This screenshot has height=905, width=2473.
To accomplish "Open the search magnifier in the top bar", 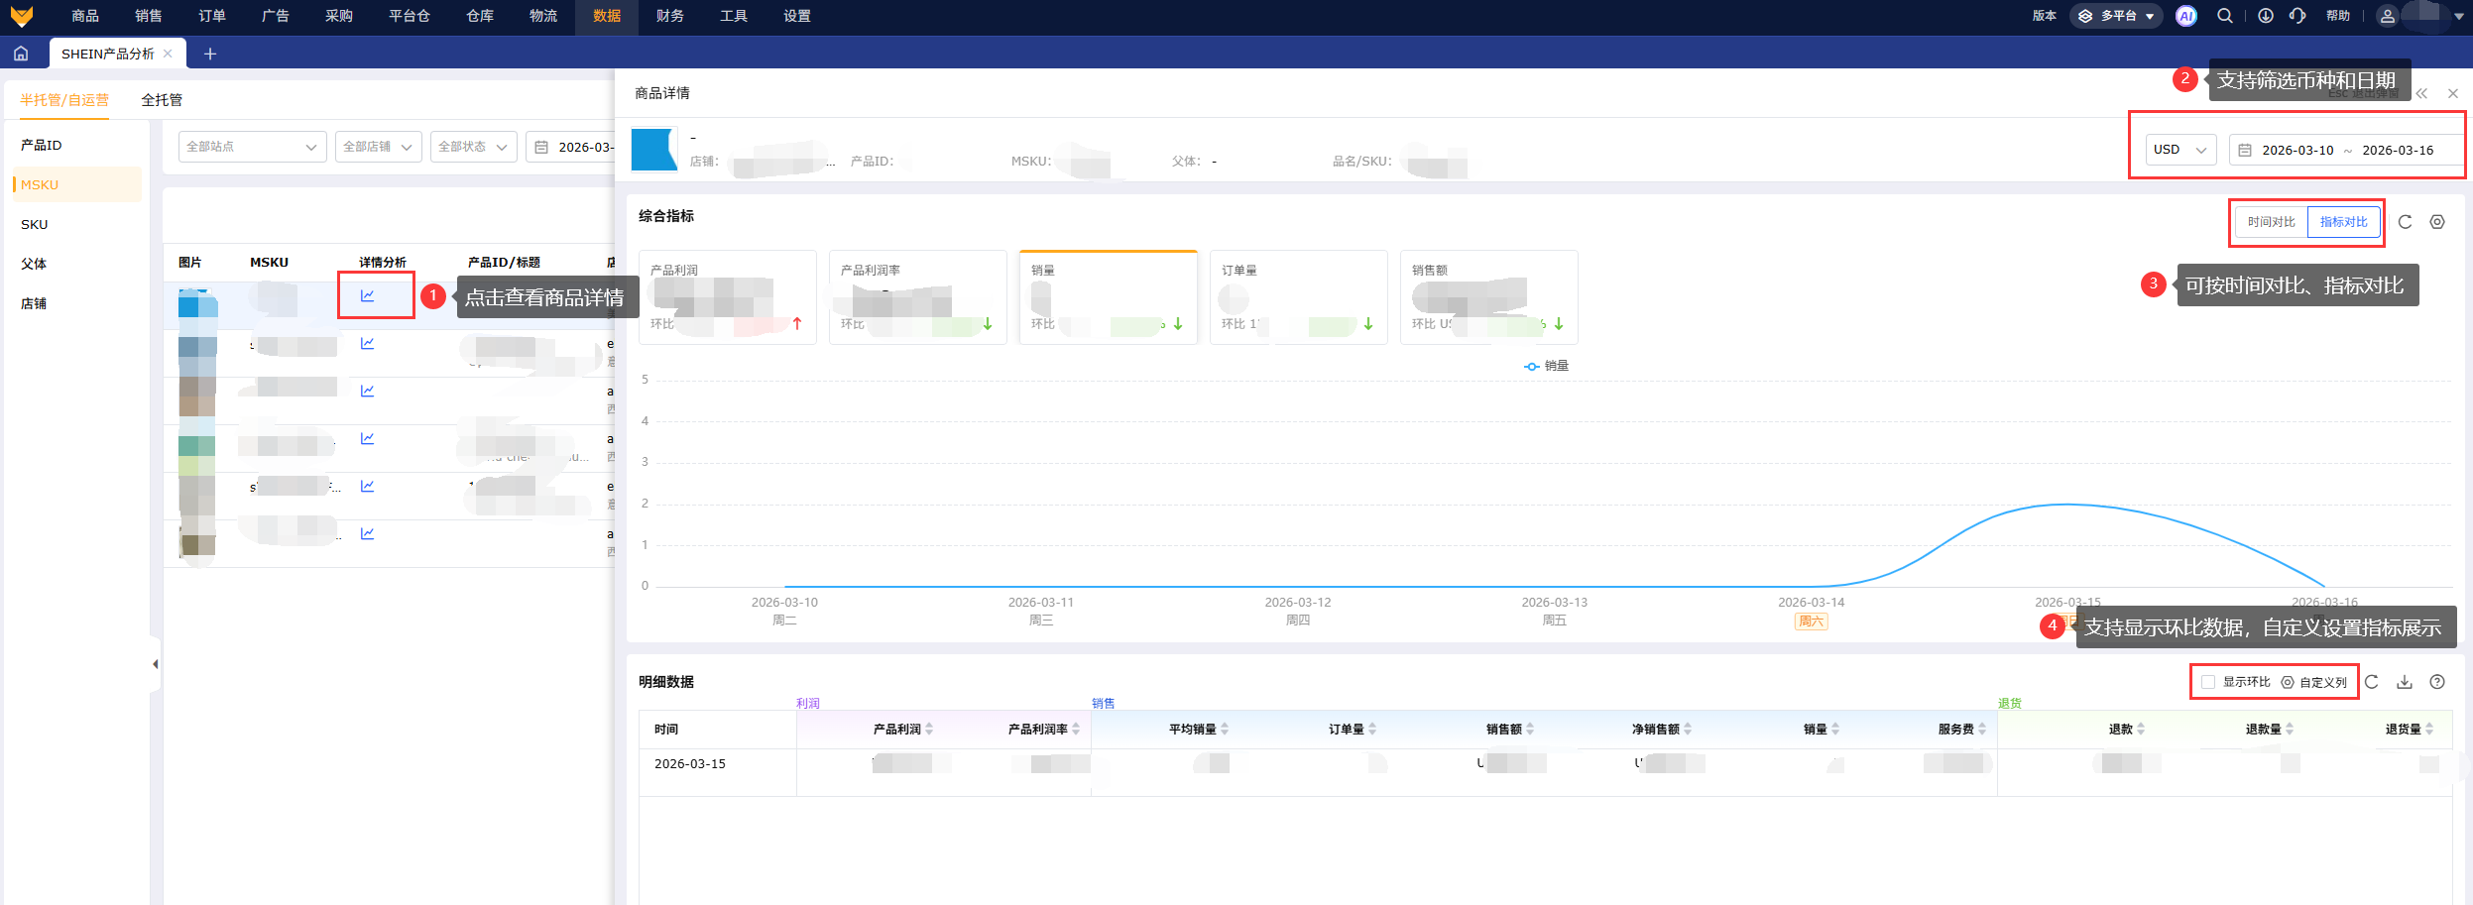I will click(2225, 16).
